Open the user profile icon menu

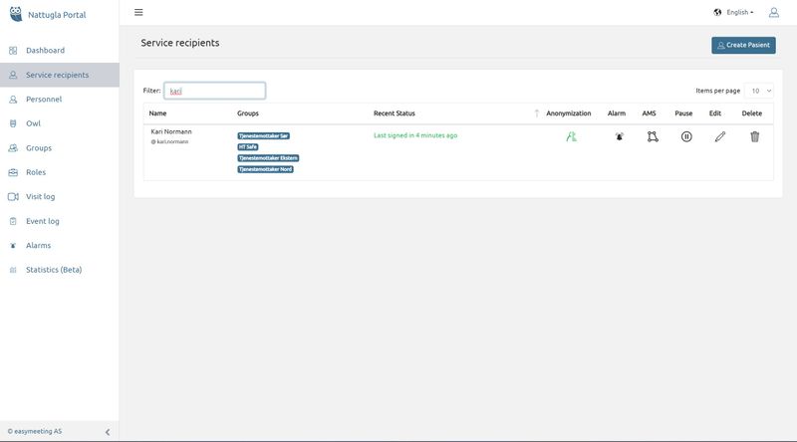(x=774, y=13)
